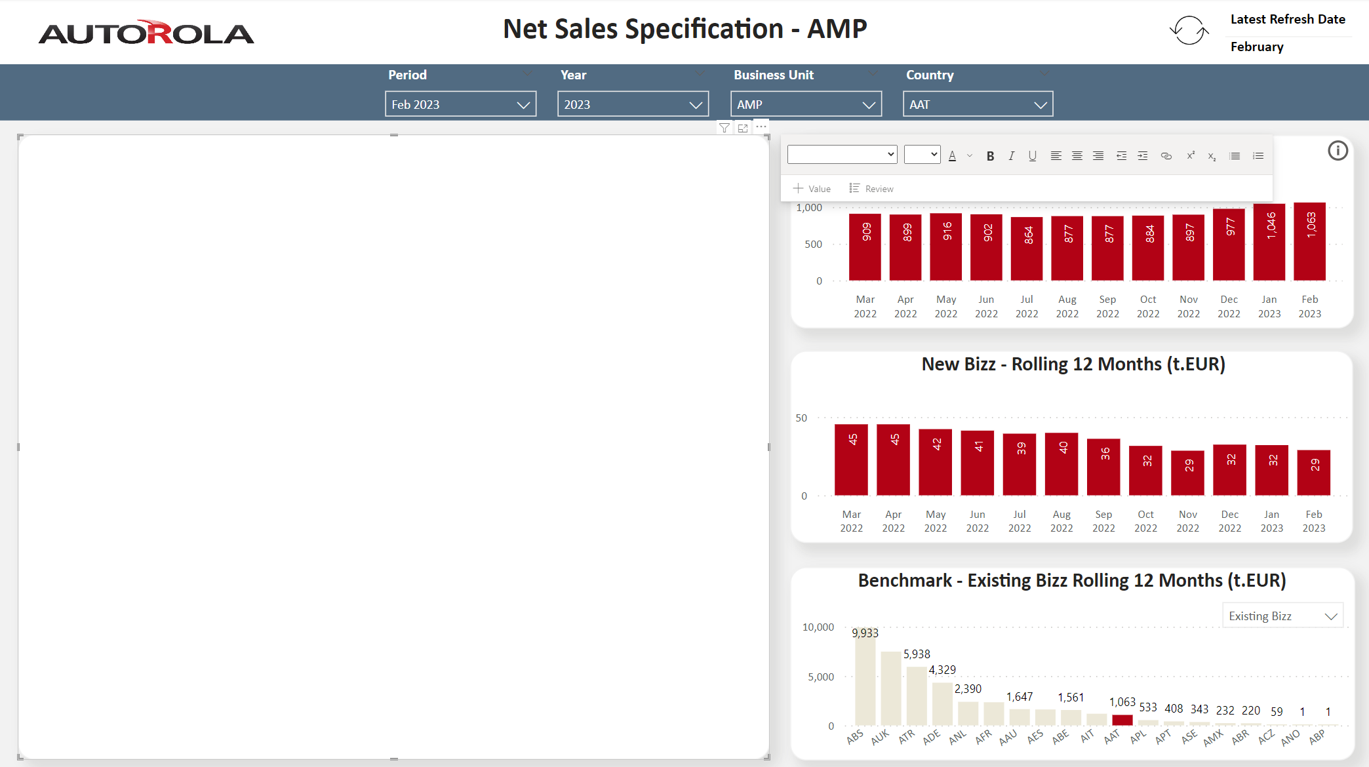The height and width of the screenshot is (767, 1369).
Task: Open the visual filter icon
Action: [x=724, y=128]
